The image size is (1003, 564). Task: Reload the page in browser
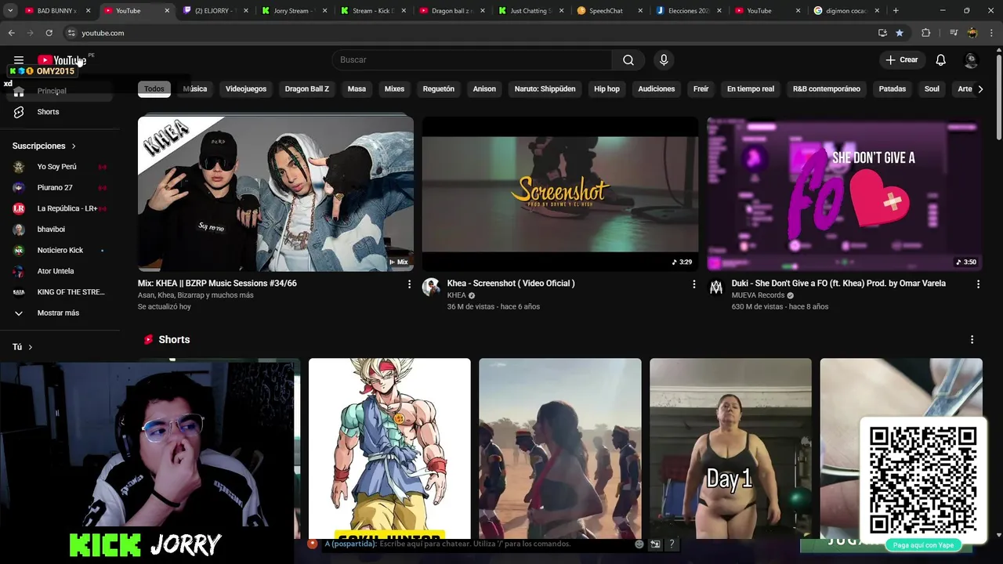pos(49,33)
